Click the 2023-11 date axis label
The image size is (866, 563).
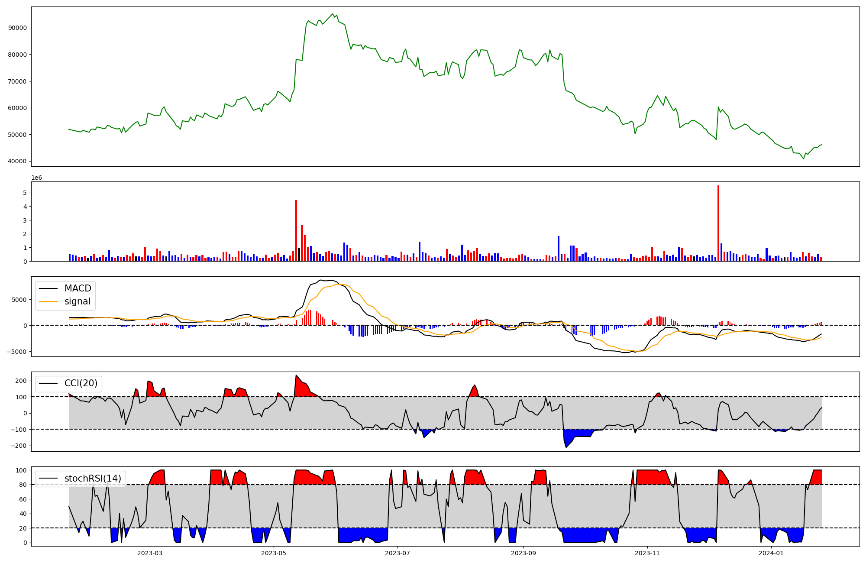647,553
